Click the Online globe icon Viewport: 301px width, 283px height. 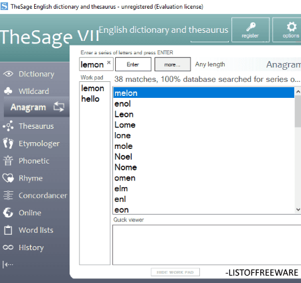(8, 213)
